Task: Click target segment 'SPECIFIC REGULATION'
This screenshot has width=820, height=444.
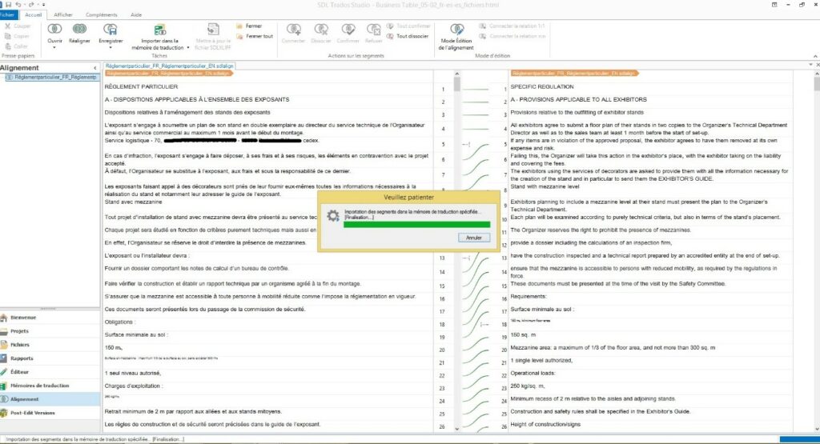Action: click(x=542, y=86)
